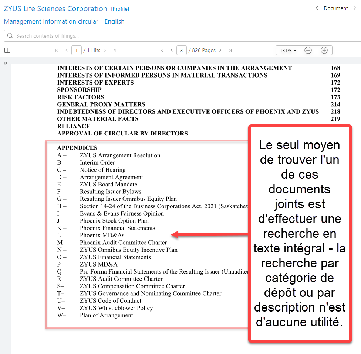Click Section 14-24 Business Corporations Act appendix
The image size is (361, 354).
[164, 206]
